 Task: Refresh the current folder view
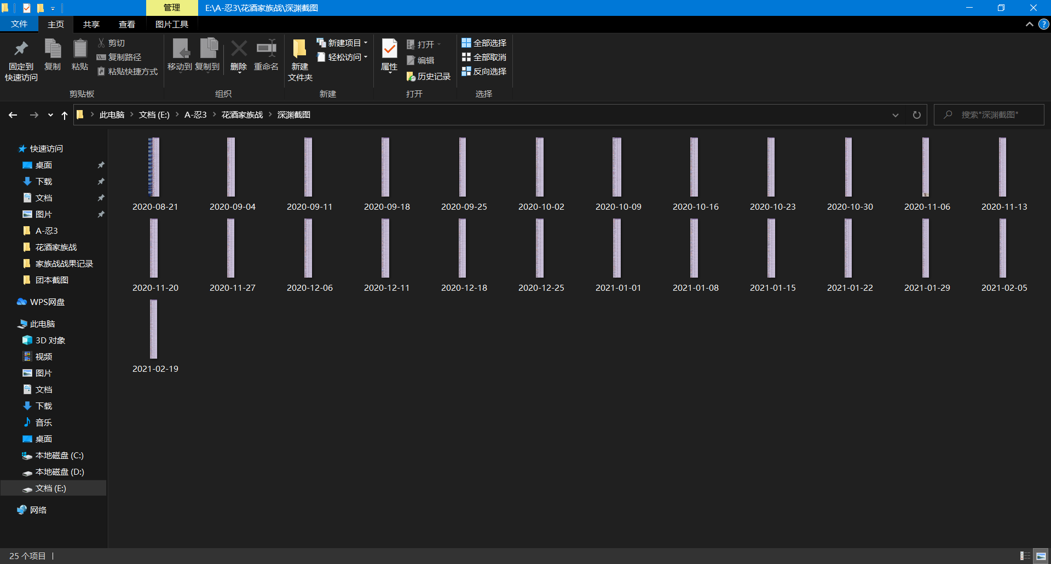click(917, 115)
